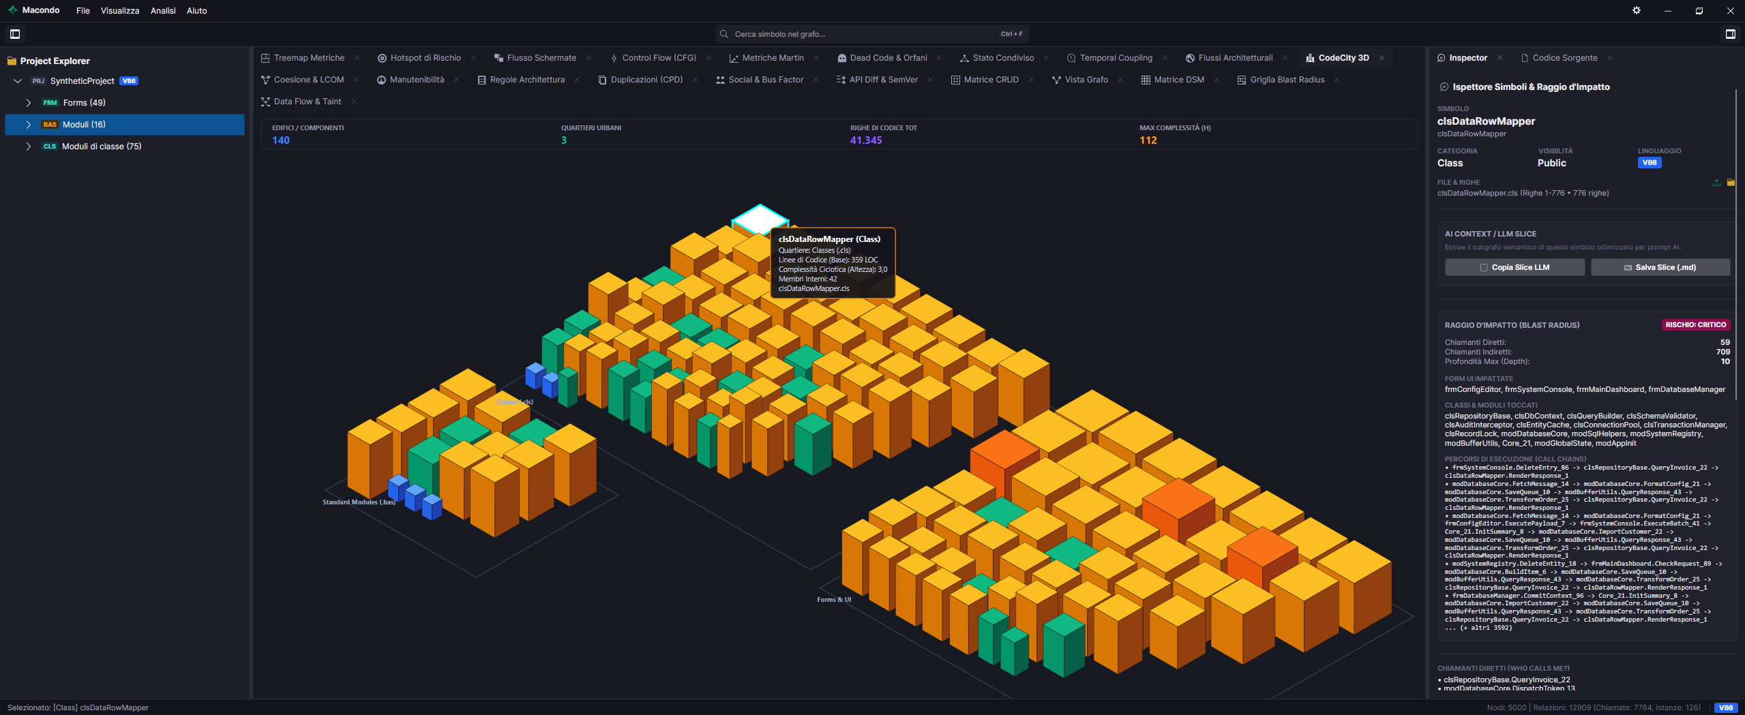Click the RISCHIO: CRITICO badge
This screenshot has width=1745, height=715.
(1695, 325)
